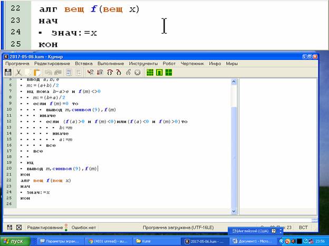Image resolution: width=329 pixels, height=246 pixels.
Task: Switch to Kumir folder taskbar item
Action: (x=156, y=241)
